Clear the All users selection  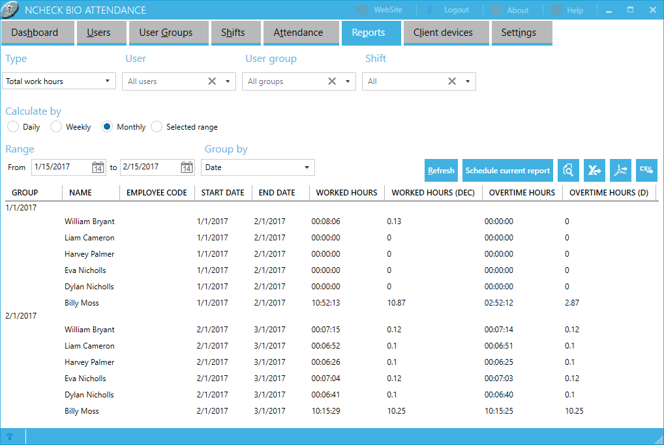tap(212, 81)
